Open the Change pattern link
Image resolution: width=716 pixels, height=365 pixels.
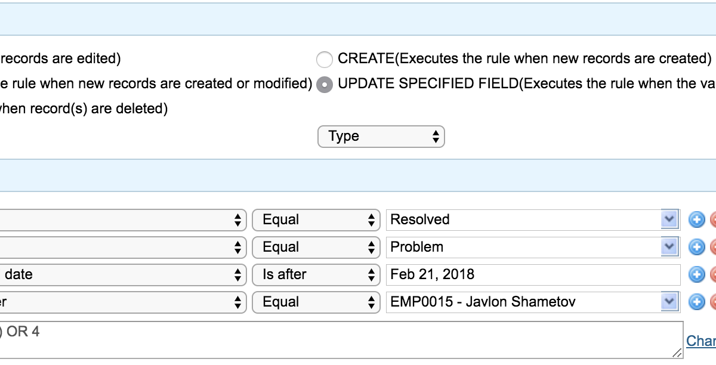(x=701, y=341)
